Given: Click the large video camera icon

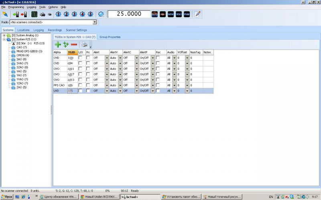Looking at the screenshot, I should point(43,14).
